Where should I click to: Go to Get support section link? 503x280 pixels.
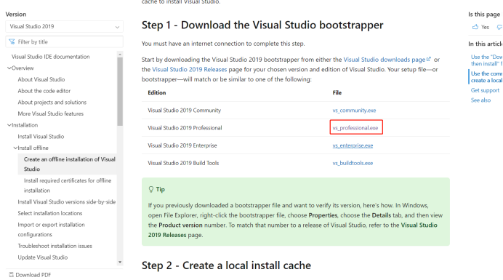coord(485,90)
